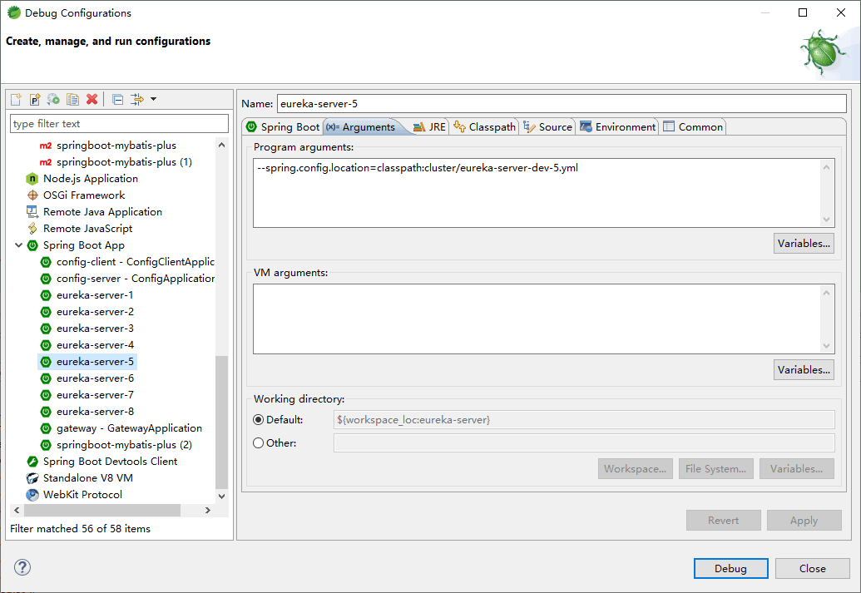Open the JRE tab
861x593 pixels.
(x=429, y=127)
